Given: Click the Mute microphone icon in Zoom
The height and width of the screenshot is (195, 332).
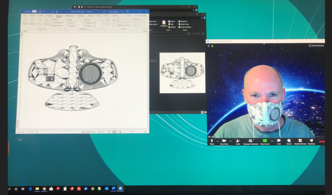Looking at the screenshot, I should tap(212, 141).
